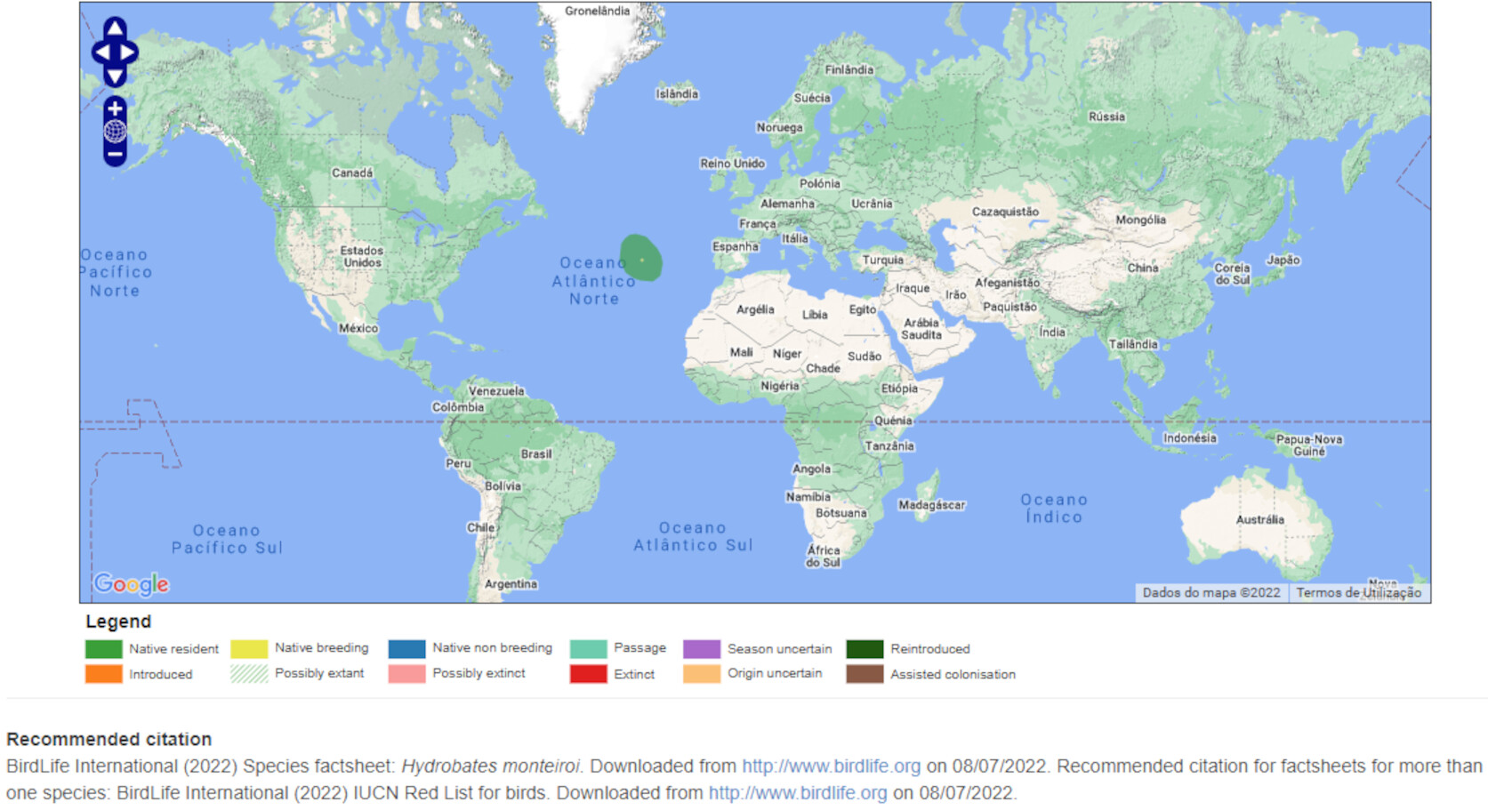The width and height of the screenshot is (1488, 810).
Task: Click the Gronelândia label
Action: pyautogui.click(x=598, y=11)
